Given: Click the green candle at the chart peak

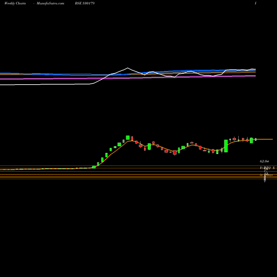Looking at the screenshot, I should [x=127, y=137].
